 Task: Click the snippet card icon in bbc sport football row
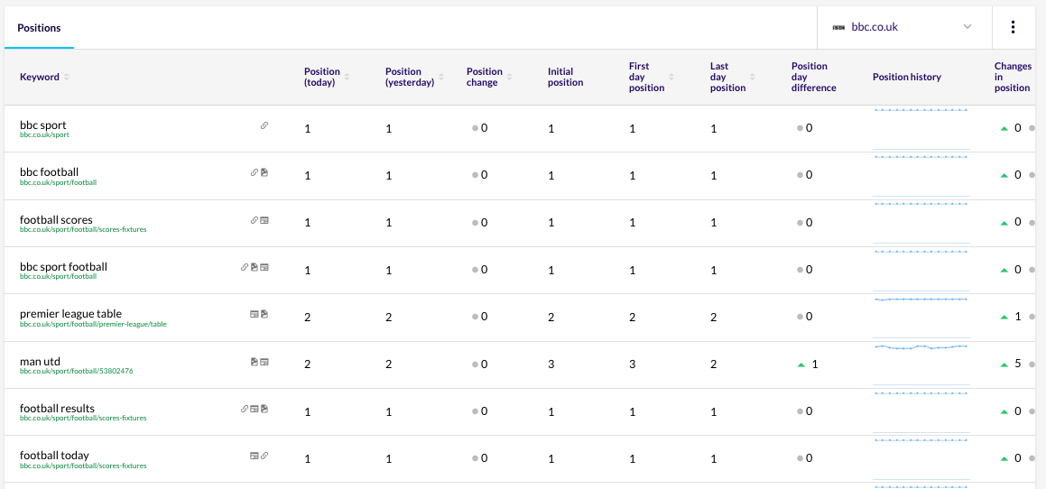click(264, 267)
